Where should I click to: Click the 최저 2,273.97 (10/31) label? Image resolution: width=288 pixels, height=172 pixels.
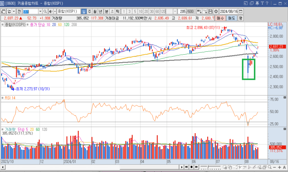(x=33, y=89)
